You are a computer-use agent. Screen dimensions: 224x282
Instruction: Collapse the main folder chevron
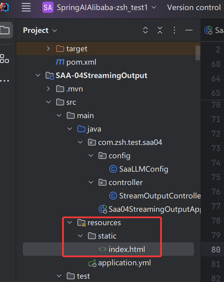(59, 115)
